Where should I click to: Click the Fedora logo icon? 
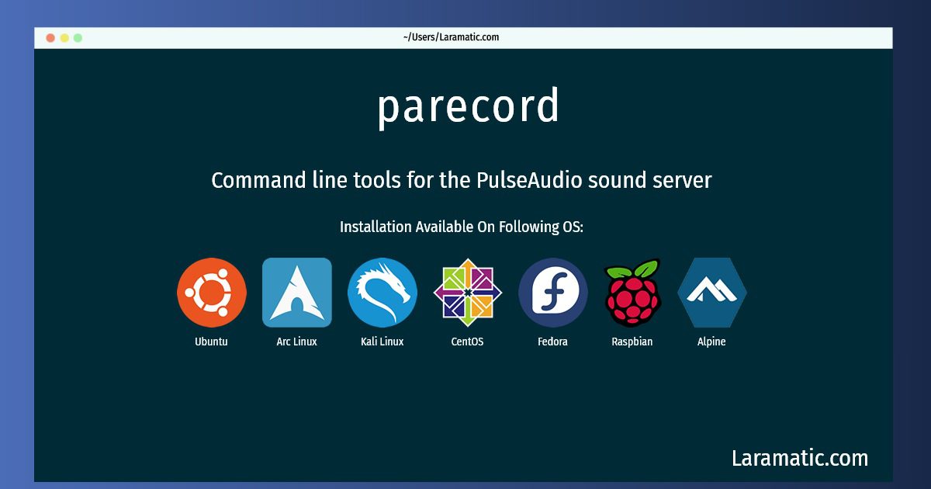(553, 293)
